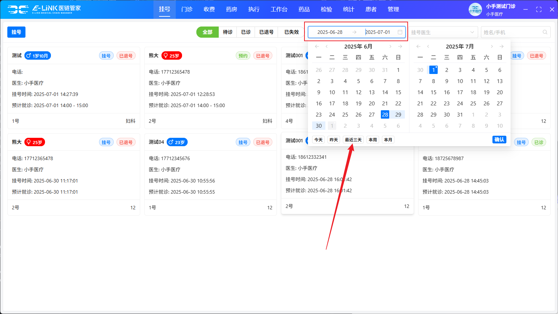Click the 2025年 7月 calendar header
Screen dimensions: 558x314
pos(460,46)
